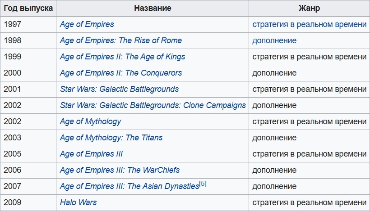Click the 'Название' column header
The image size is (370, 211).
pyautogui.click(x=153, y=8)
